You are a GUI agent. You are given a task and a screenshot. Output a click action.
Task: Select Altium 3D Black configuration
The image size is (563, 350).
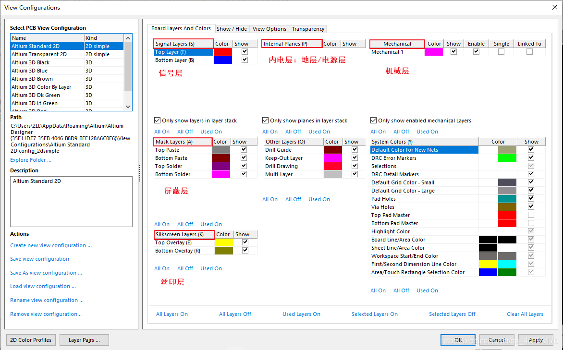click(x=31, y=62)
